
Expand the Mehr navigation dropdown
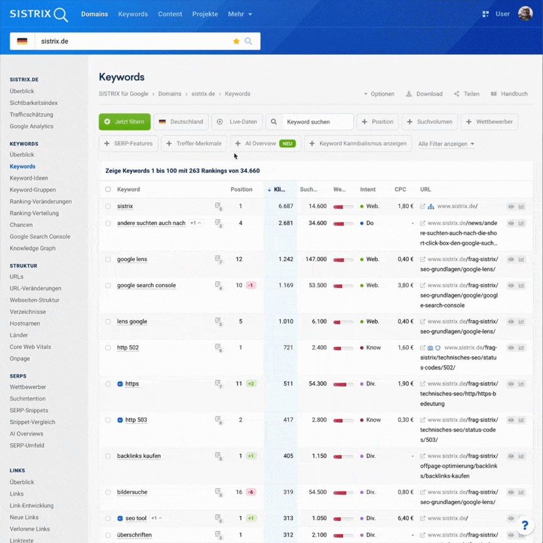click(x=240, y=14)
